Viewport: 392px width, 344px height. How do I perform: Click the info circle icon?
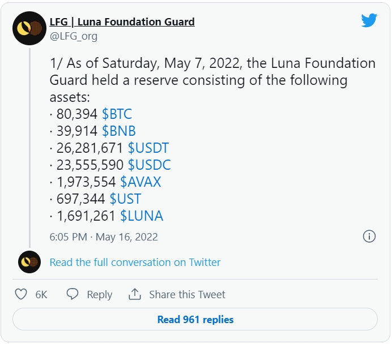pos(369,236)
